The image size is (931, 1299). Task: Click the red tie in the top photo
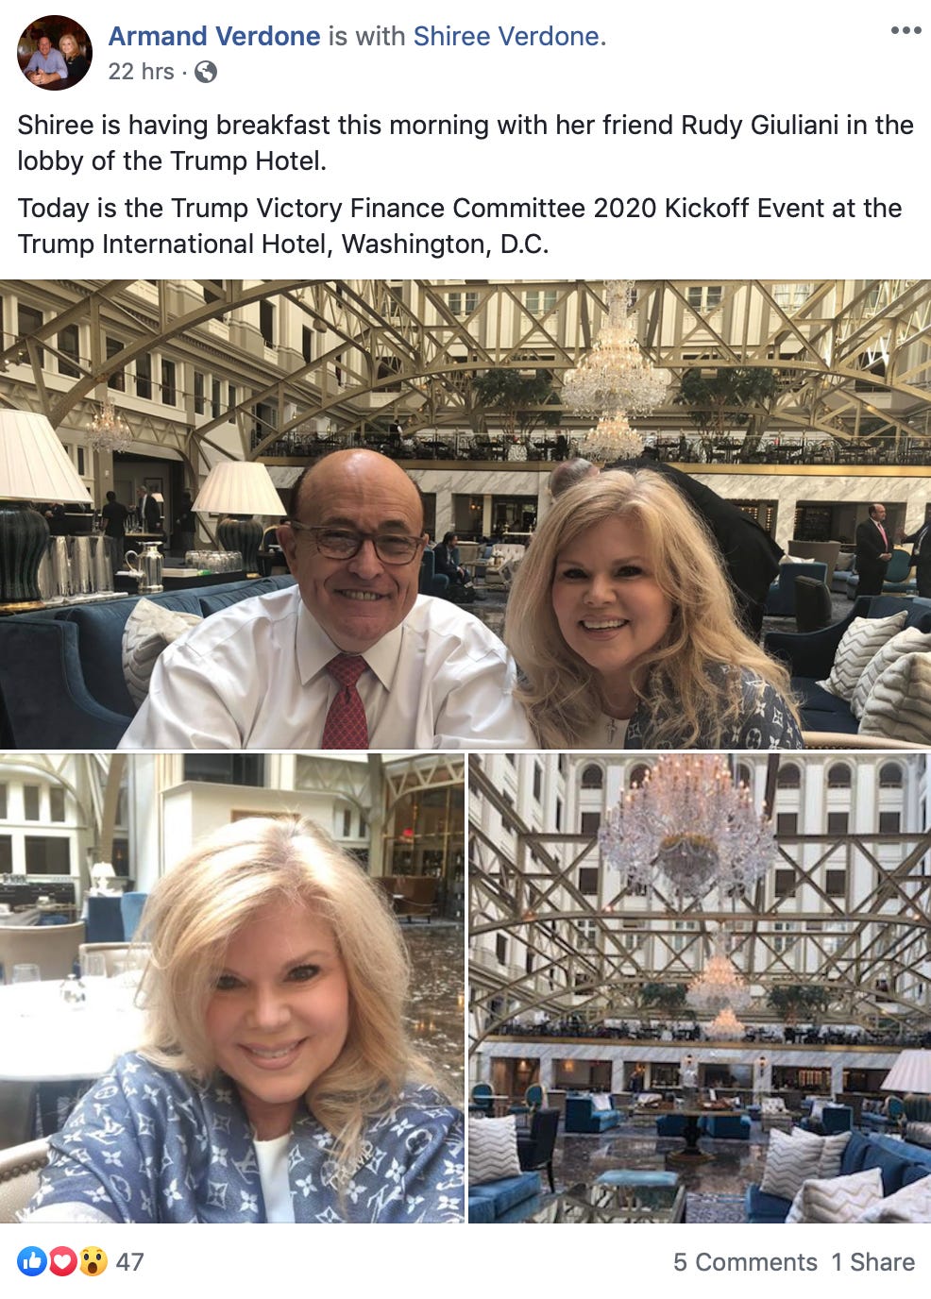point(347,701)
